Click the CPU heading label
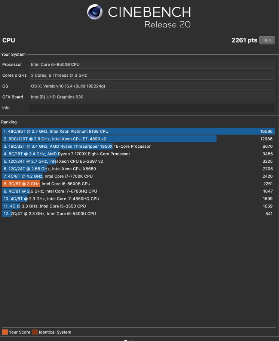 (9, 40)
